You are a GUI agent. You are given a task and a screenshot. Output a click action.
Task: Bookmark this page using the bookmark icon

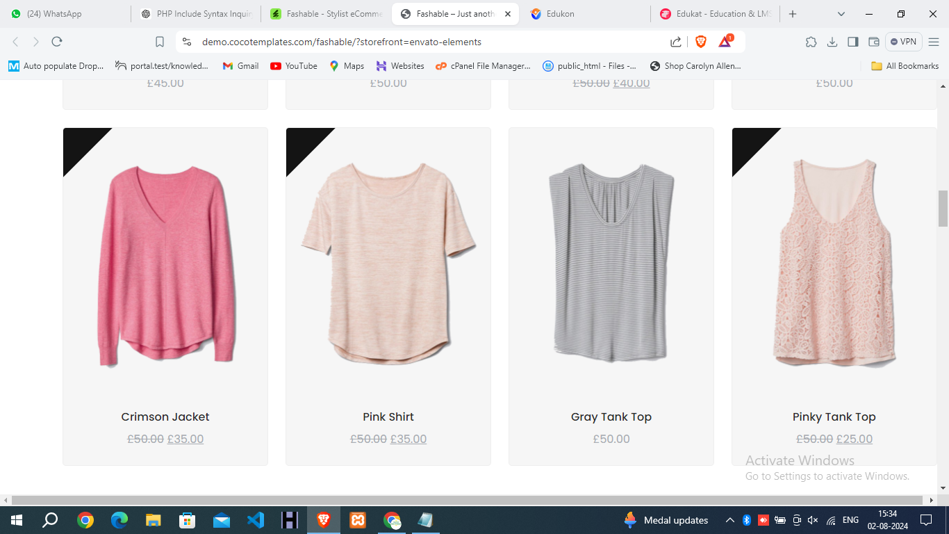[x=160, y=42]
